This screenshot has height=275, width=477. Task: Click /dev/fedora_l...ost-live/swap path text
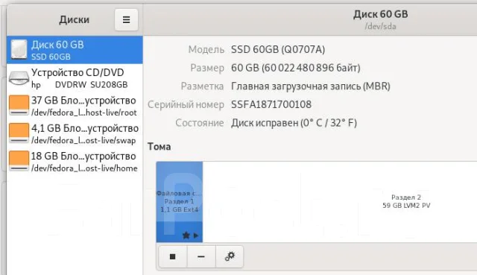tap(83, 141)
